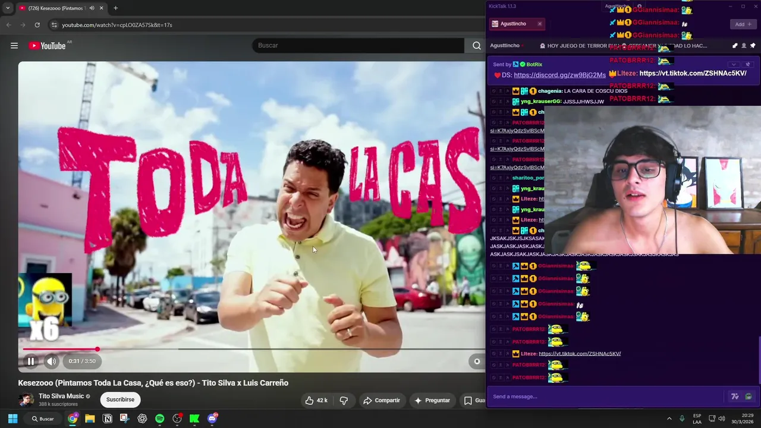Open Discord from the taskbar
The width and height of the screenshot is (761, 428).
[212, 418]
